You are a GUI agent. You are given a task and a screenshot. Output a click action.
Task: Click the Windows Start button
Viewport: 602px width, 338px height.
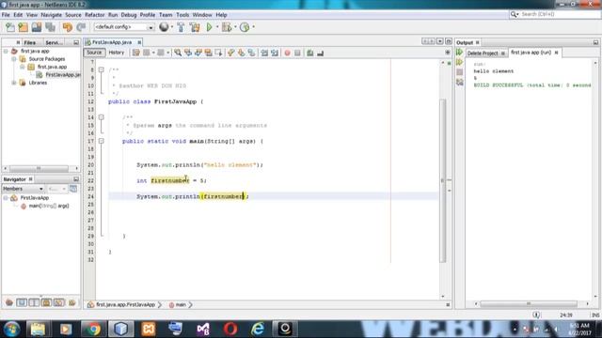click(x=12, y=330)
